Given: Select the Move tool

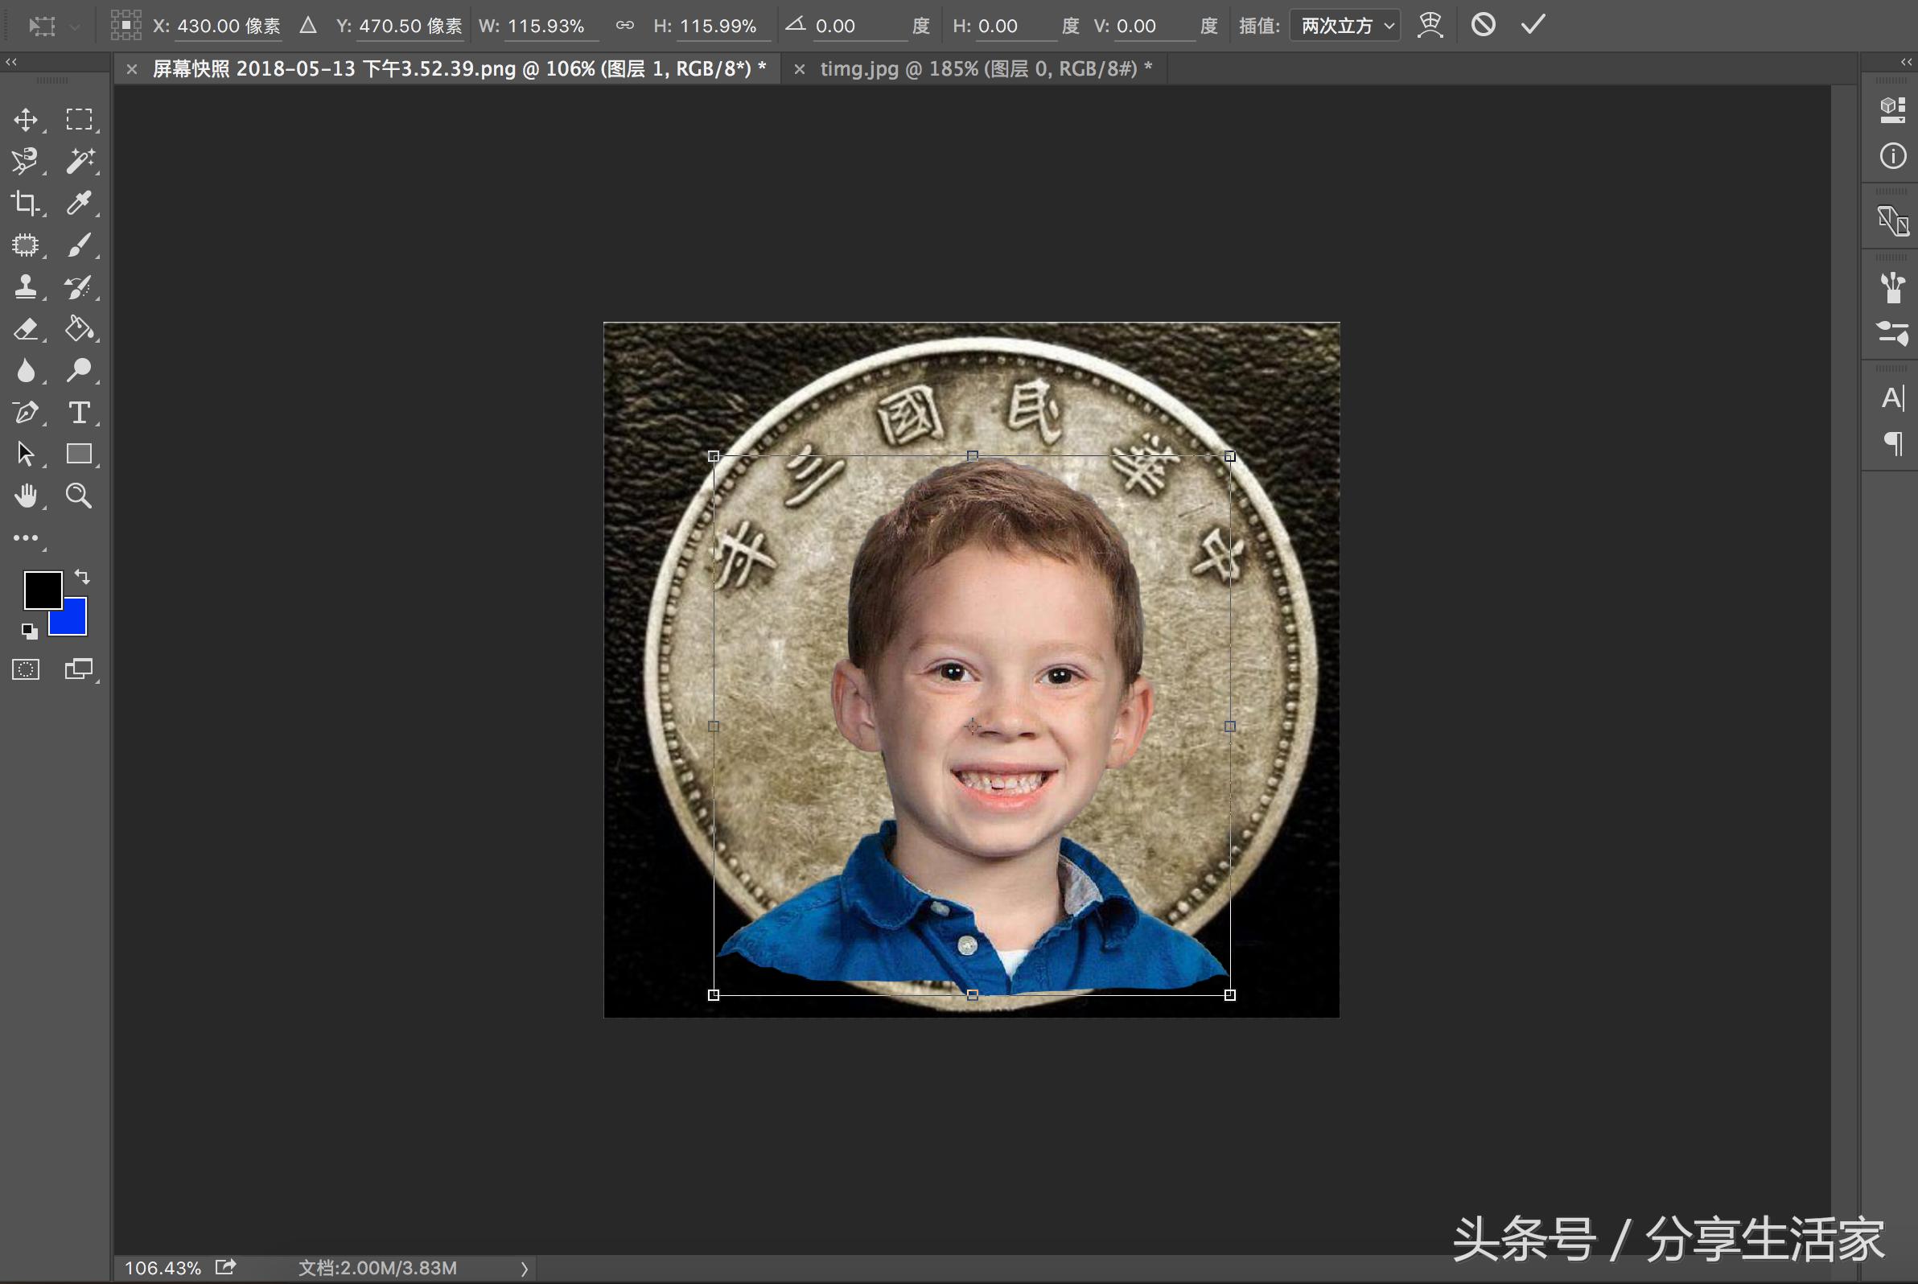Looking at the screenshot, I should (x=27, y=119).
